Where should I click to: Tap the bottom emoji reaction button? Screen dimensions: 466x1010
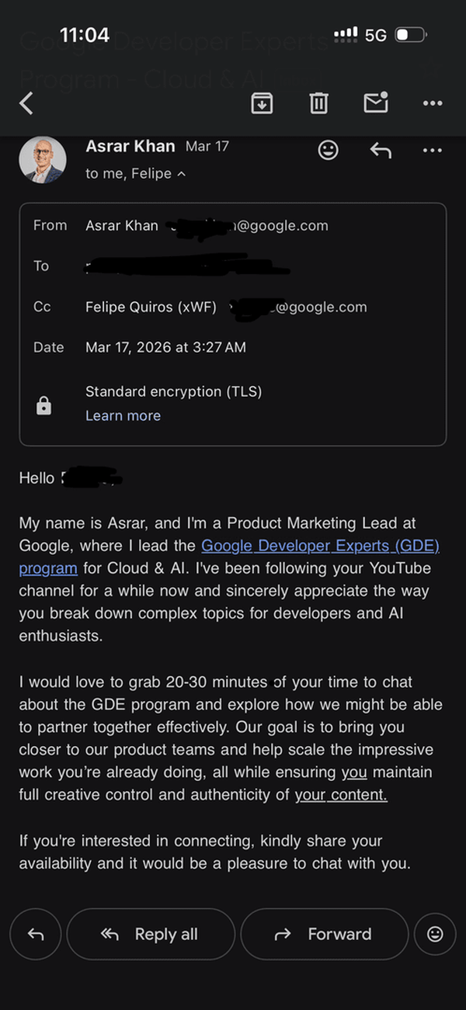pyautogui.click(x=435, y=934)
